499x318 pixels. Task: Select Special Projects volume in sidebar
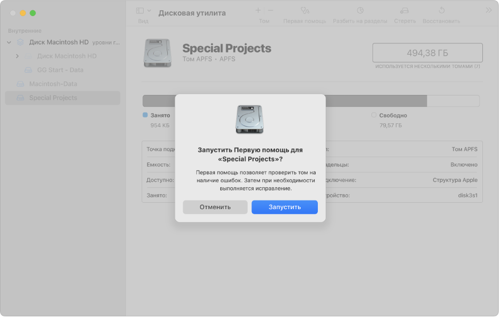[63, 98]
